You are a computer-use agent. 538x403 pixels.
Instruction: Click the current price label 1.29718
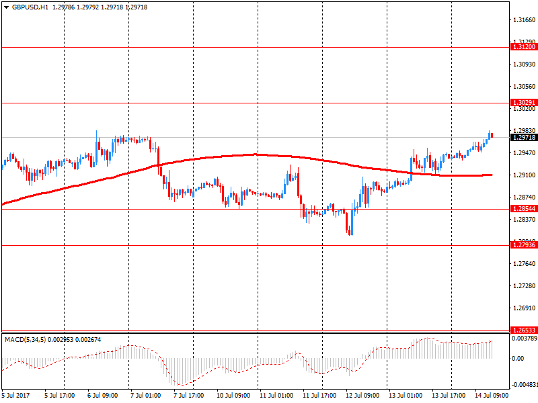point(524,138)
